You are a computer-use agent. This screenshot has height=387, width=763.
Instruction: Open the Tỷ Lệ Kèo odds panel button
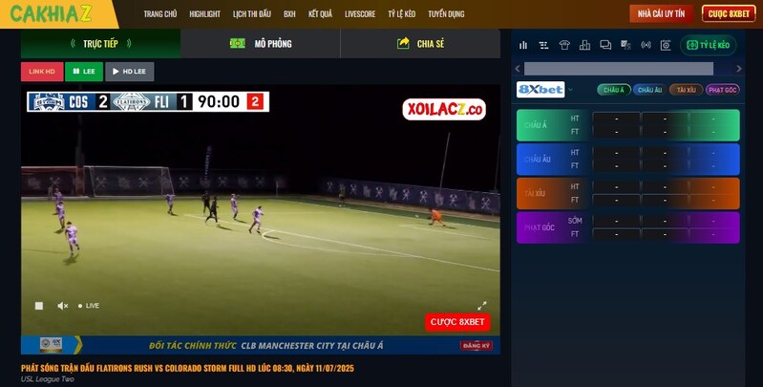[708, 45]
